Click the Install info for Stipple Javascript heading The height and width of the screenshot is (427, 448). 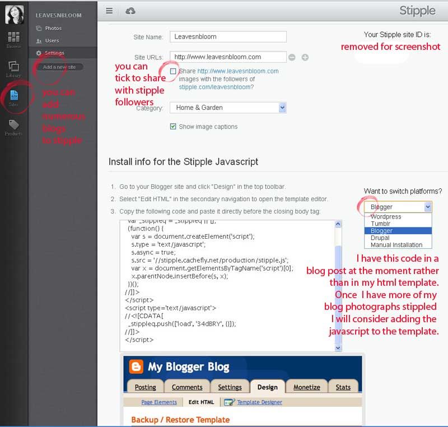click(183, 161)
